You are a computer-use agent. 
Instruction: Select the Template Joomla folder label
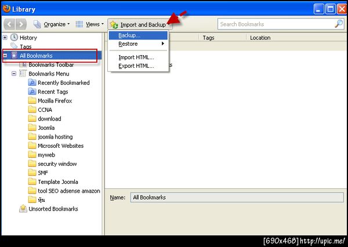coord(58,182)
